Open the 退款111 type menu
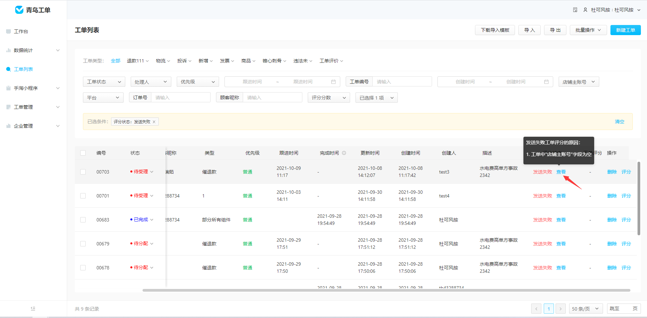This screenshot has width=647, height=318. point(138,61)
